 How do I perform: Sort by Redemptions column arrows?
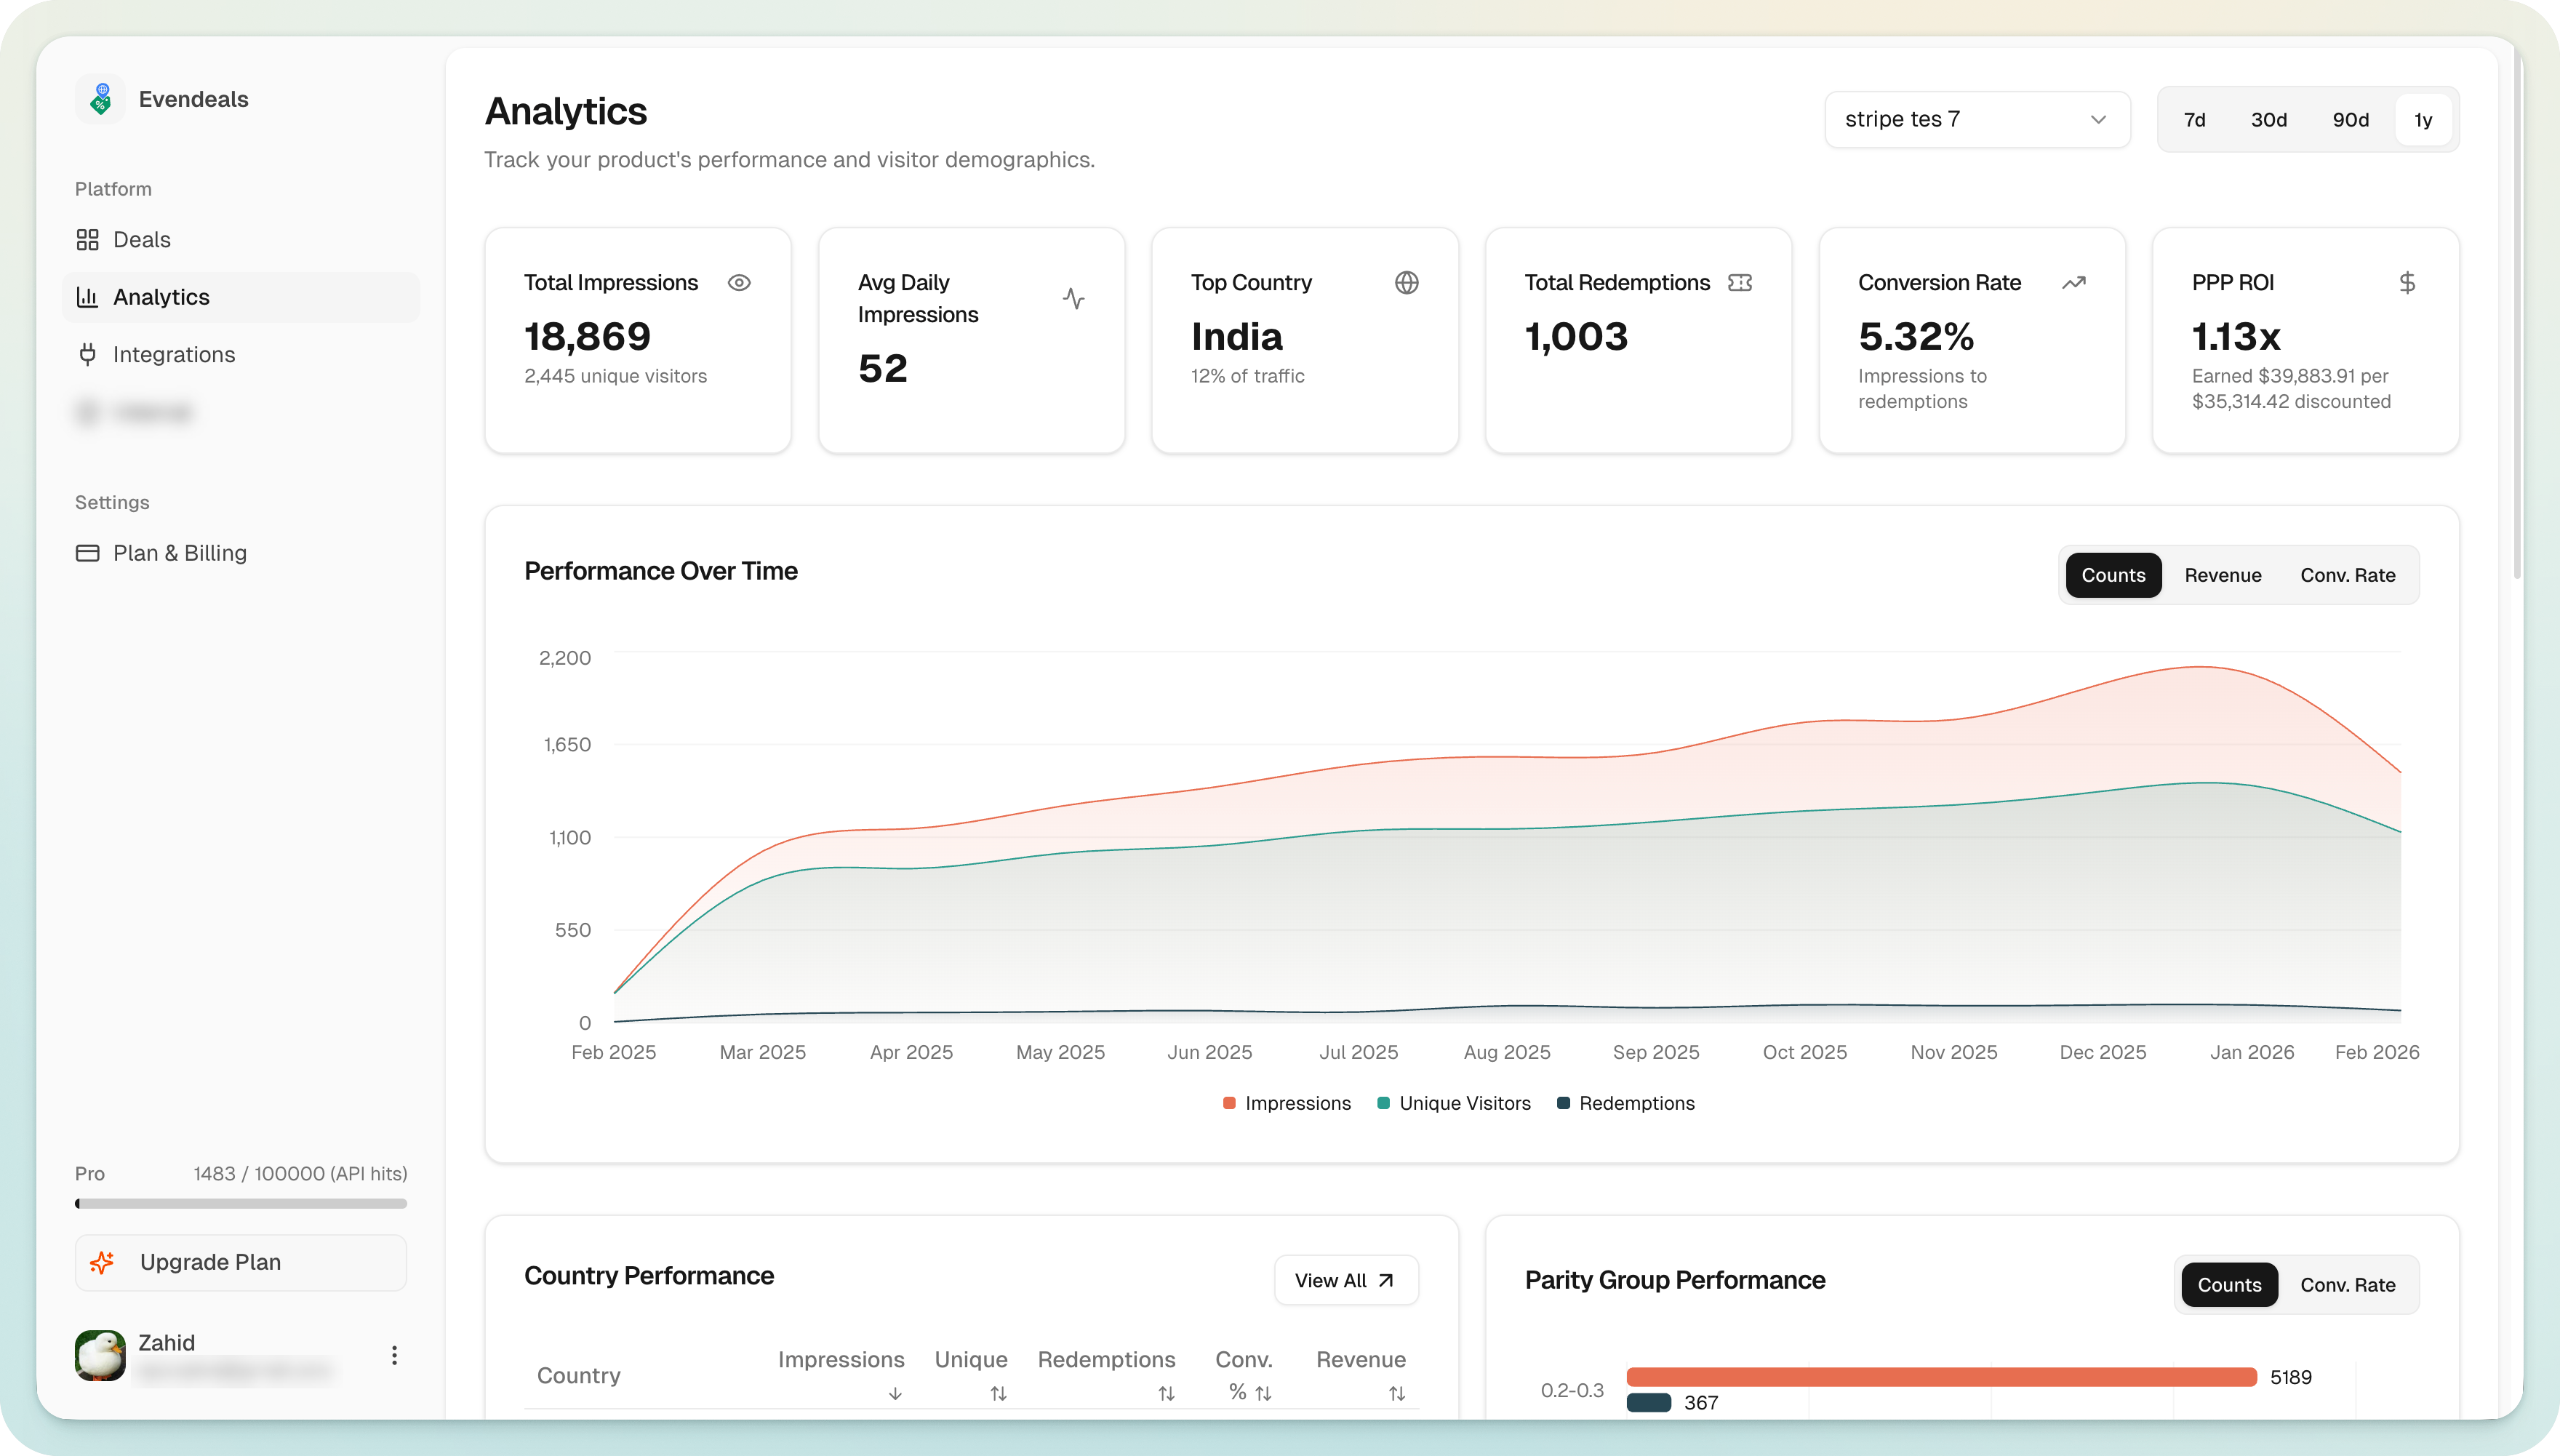point(1166,1393)
